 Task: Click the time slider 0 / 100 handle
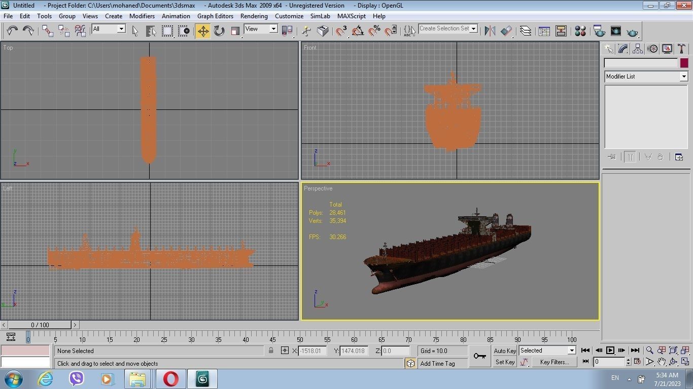pos(40,325)
